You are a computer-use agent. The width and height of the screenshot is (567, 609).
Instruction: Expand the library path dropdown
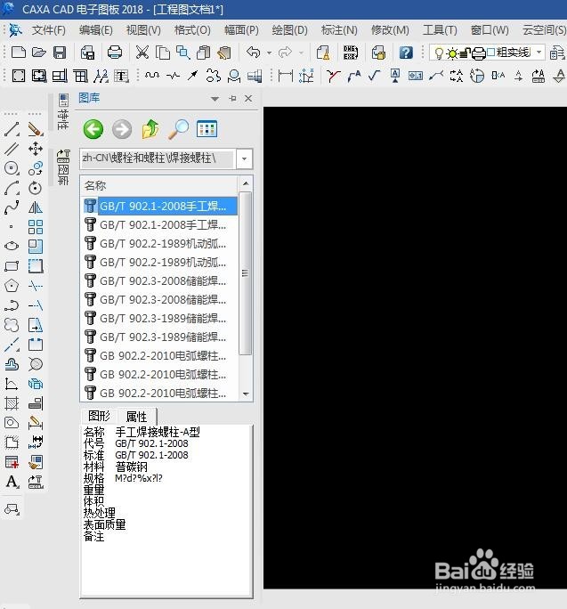(244, 158)
